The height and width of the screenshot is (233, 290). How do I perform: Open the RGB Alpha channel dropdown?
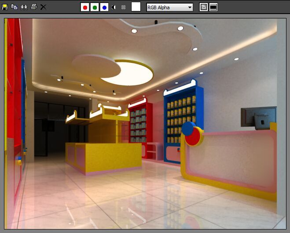(x=169, y=7)
